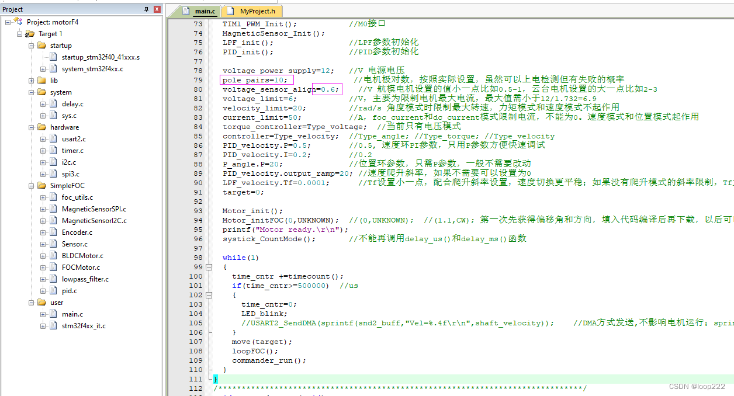
Task: Click line number 111 in the gutter
Action: click(x=196, y=379)
